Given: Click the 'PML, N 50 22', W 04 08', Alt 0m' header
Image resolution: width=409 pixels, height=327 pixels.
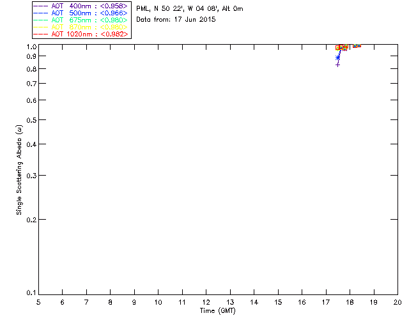Looking at the screenshot, I should tap(190, 9).
